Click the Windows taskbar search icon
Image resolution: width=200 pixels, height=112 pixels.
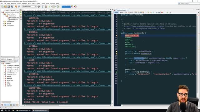(6, 110)
